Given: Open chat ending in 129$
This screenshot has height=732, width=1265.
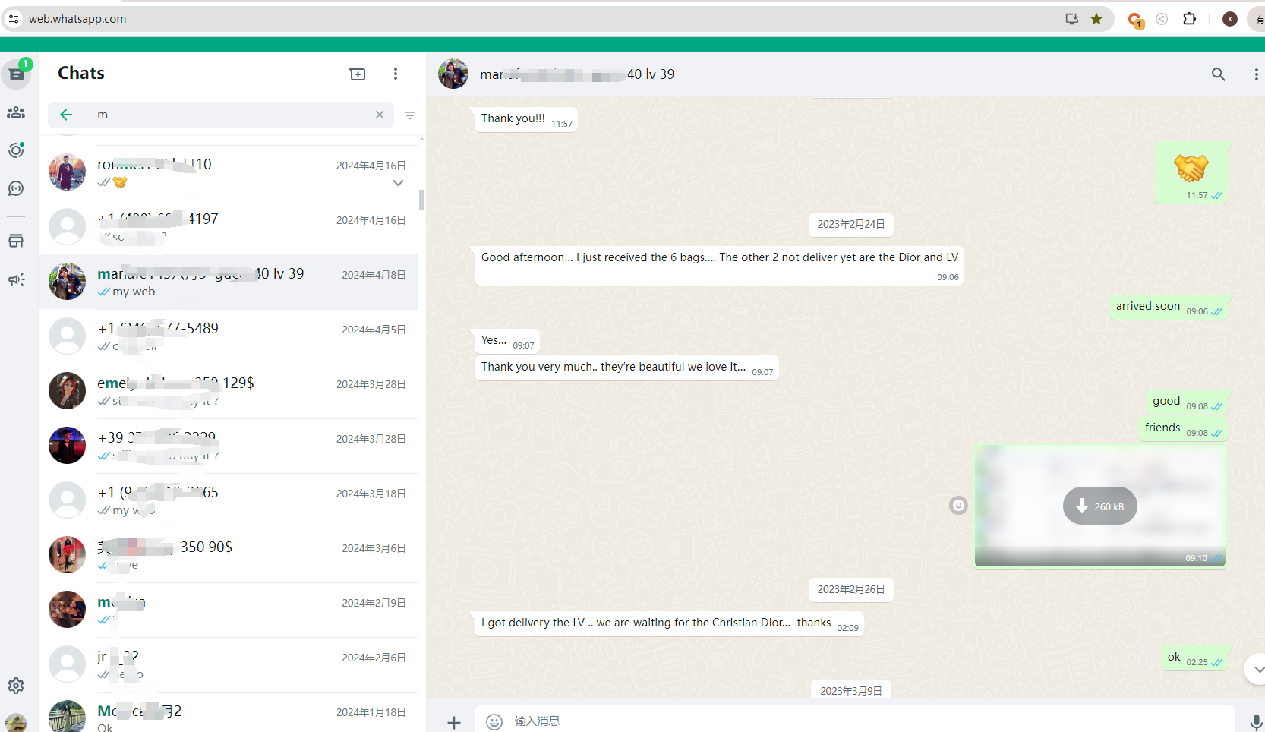Looking at the screenshot, I should 228,391.
